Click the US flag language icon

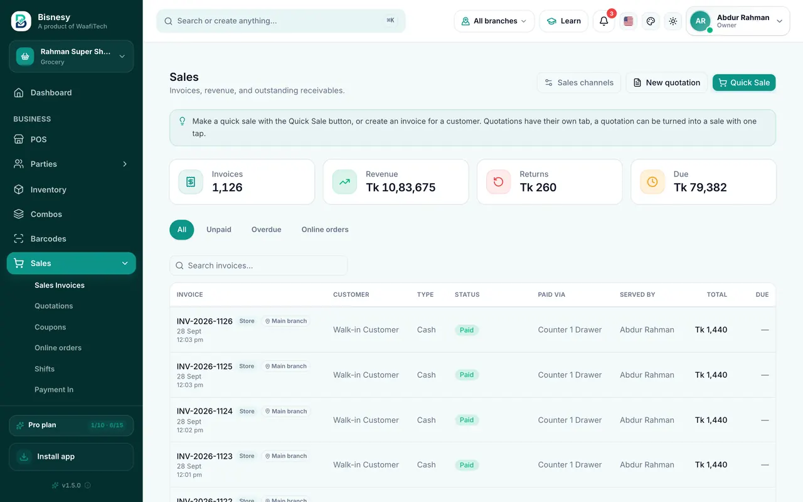click(x=629, y=21)
